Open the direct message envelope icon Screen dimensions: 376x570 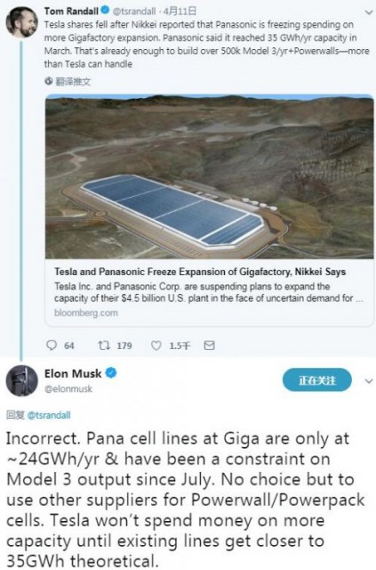[x=210, y=345]
